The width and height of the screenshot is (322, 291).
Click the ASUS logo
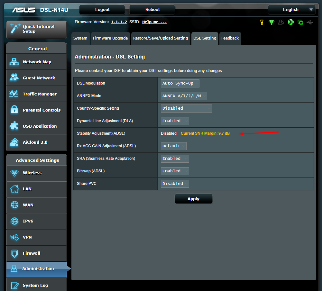(x=23, y=10)
